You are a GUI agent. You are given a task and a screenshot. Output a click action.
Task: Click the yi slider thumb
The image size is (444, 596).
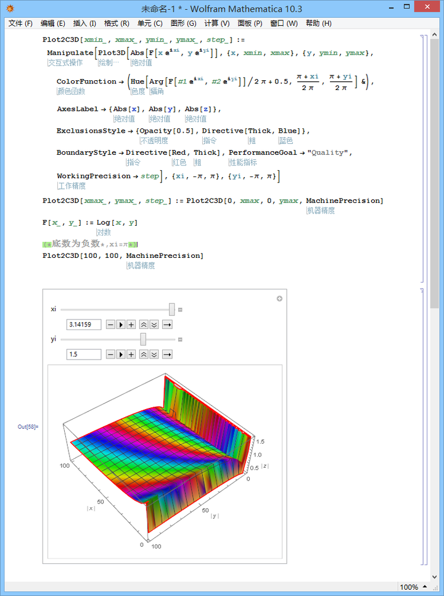click(143, 339)
